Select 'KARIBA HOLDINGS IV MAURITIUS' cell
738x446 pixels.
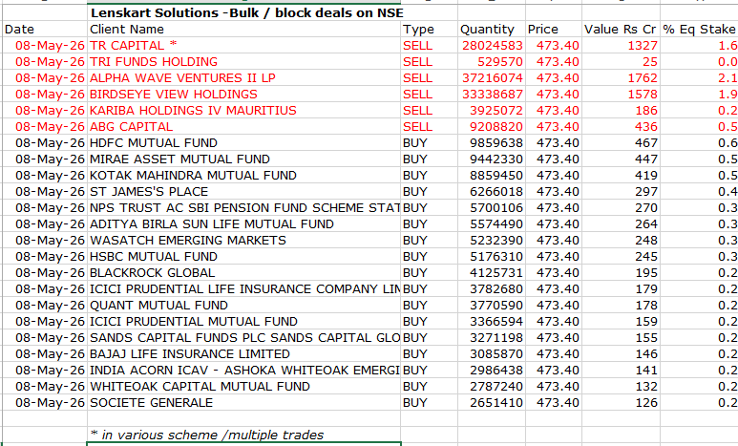pos(243,111)
